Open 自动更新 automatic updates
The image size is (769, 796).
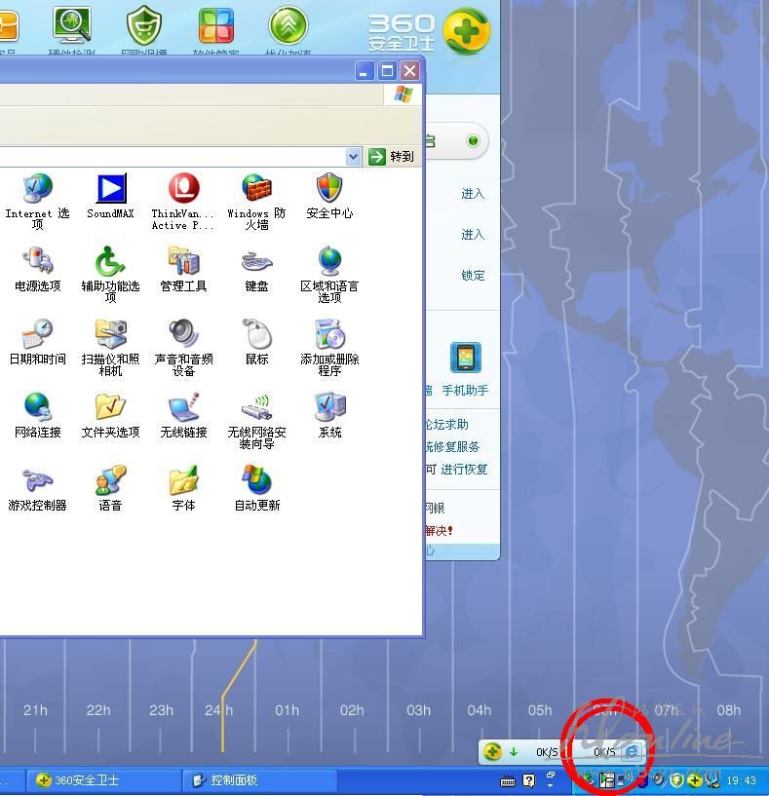click(256, 489)
